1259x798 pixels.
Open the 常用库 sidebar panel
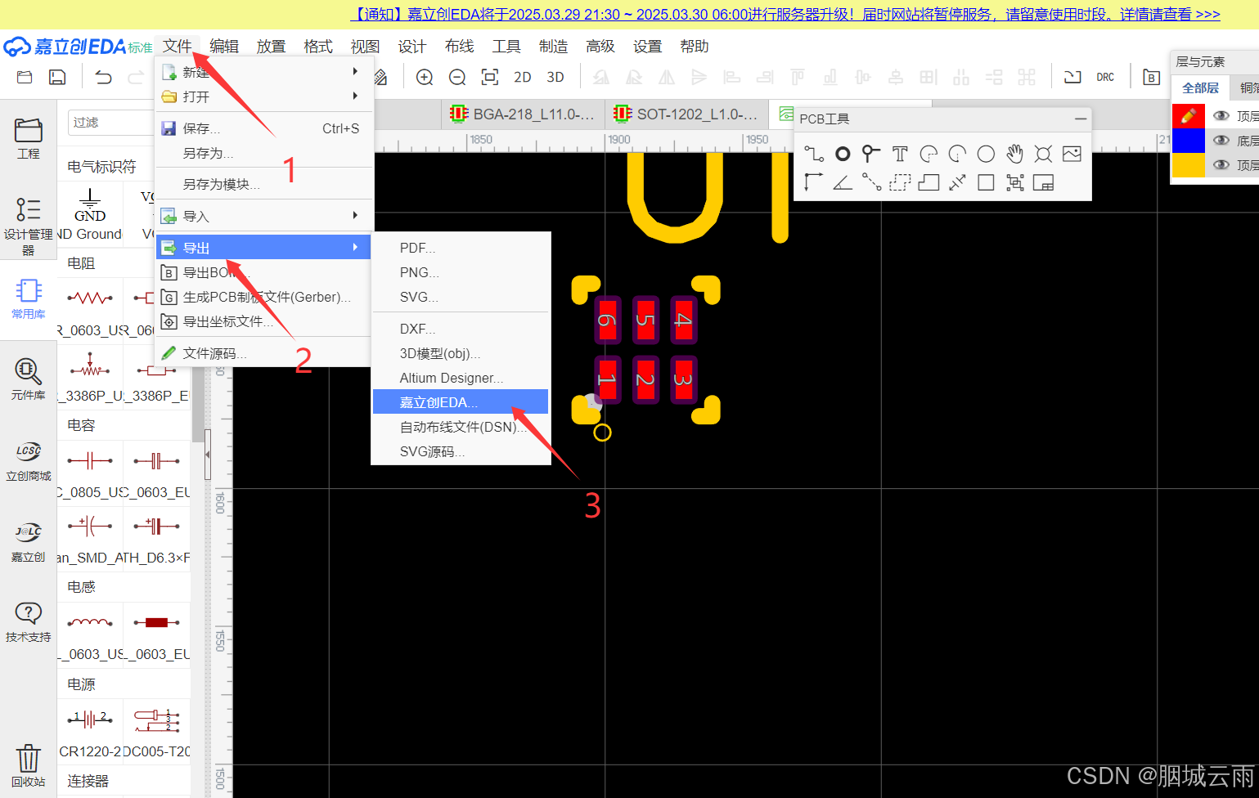click(29, 299)
